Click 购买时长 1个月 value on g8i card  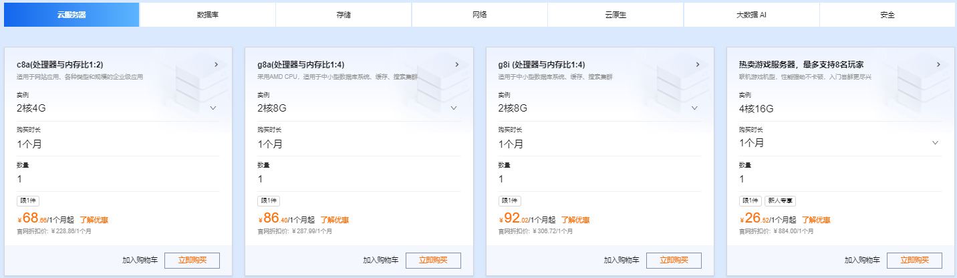pyautogui.click(x=511, y=144)
